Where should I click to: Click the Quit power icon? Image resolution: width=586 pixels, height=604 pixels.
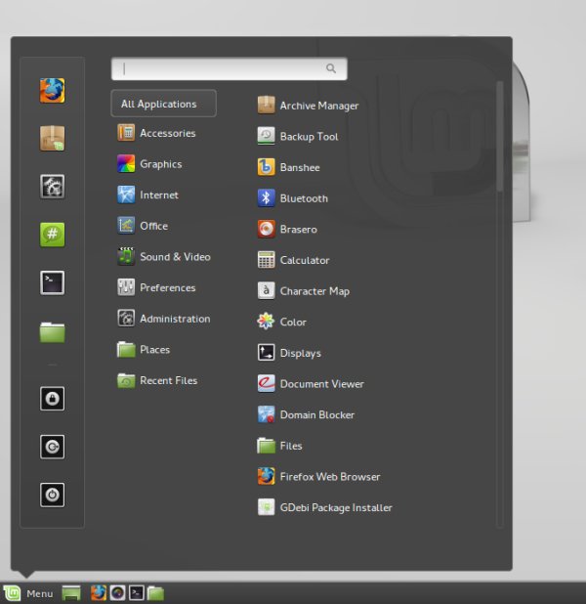[52, 496]
